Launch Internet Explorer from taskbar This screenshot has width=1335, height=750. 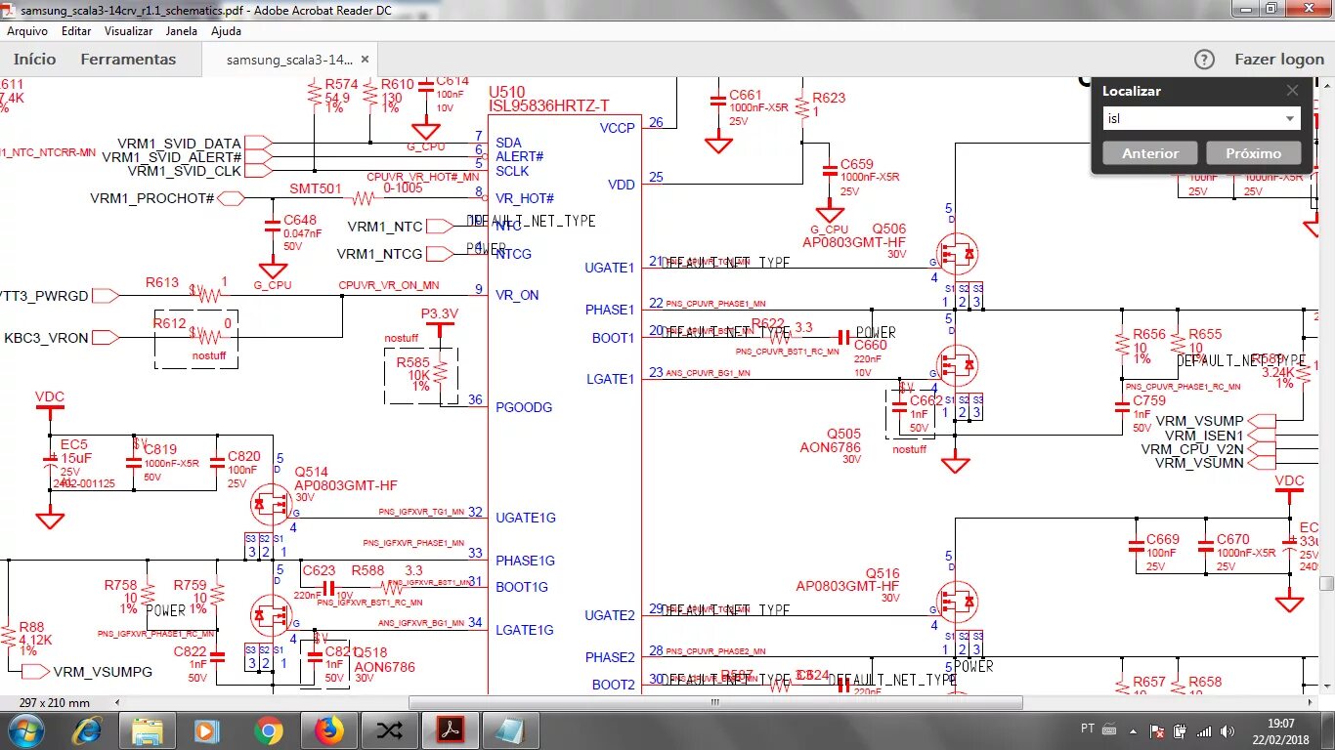coord(87,729)
